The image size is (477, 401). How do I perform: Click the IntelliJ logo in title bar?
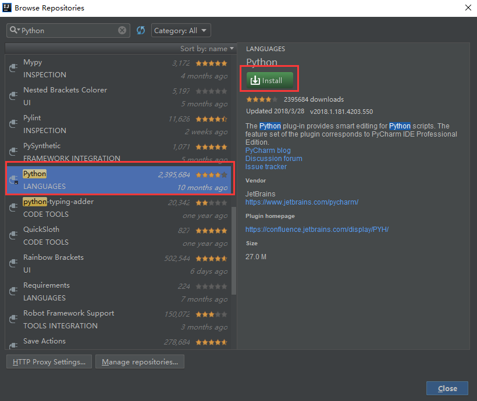tap(7, 8)
